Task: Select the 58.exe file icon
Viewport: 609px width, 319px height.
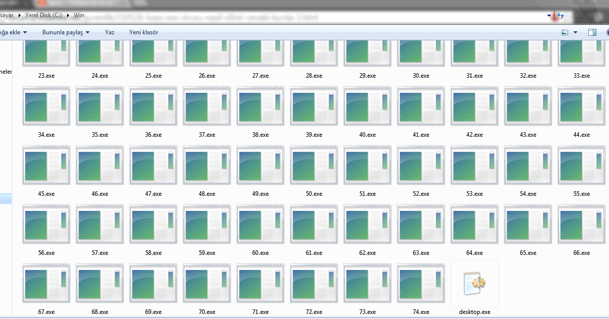Action: 154,224
